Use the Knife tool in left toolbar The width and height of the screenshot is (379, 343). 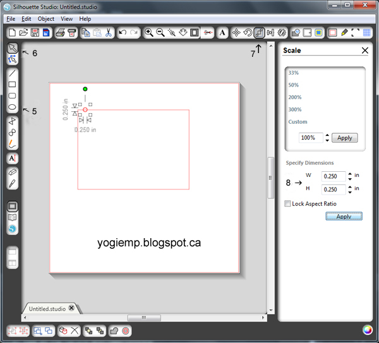(12, 183)
